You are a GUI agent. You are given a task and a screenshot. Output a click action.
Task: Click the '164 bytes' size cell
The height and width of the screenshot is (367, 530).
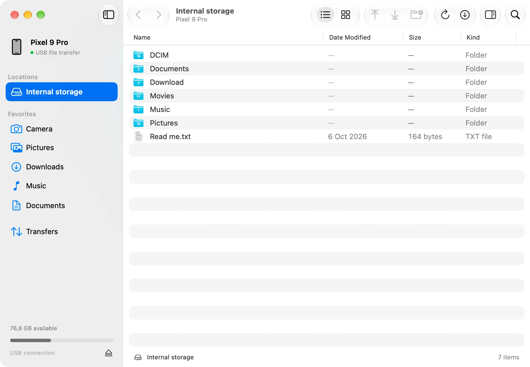point(425,137)
